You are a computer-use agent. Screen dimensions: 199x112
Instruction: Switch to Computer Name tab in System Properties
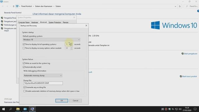pos(24,22)
